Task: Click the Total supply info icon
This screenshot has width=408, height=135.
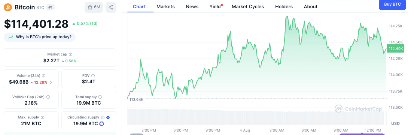Action: tap(100, 97)
